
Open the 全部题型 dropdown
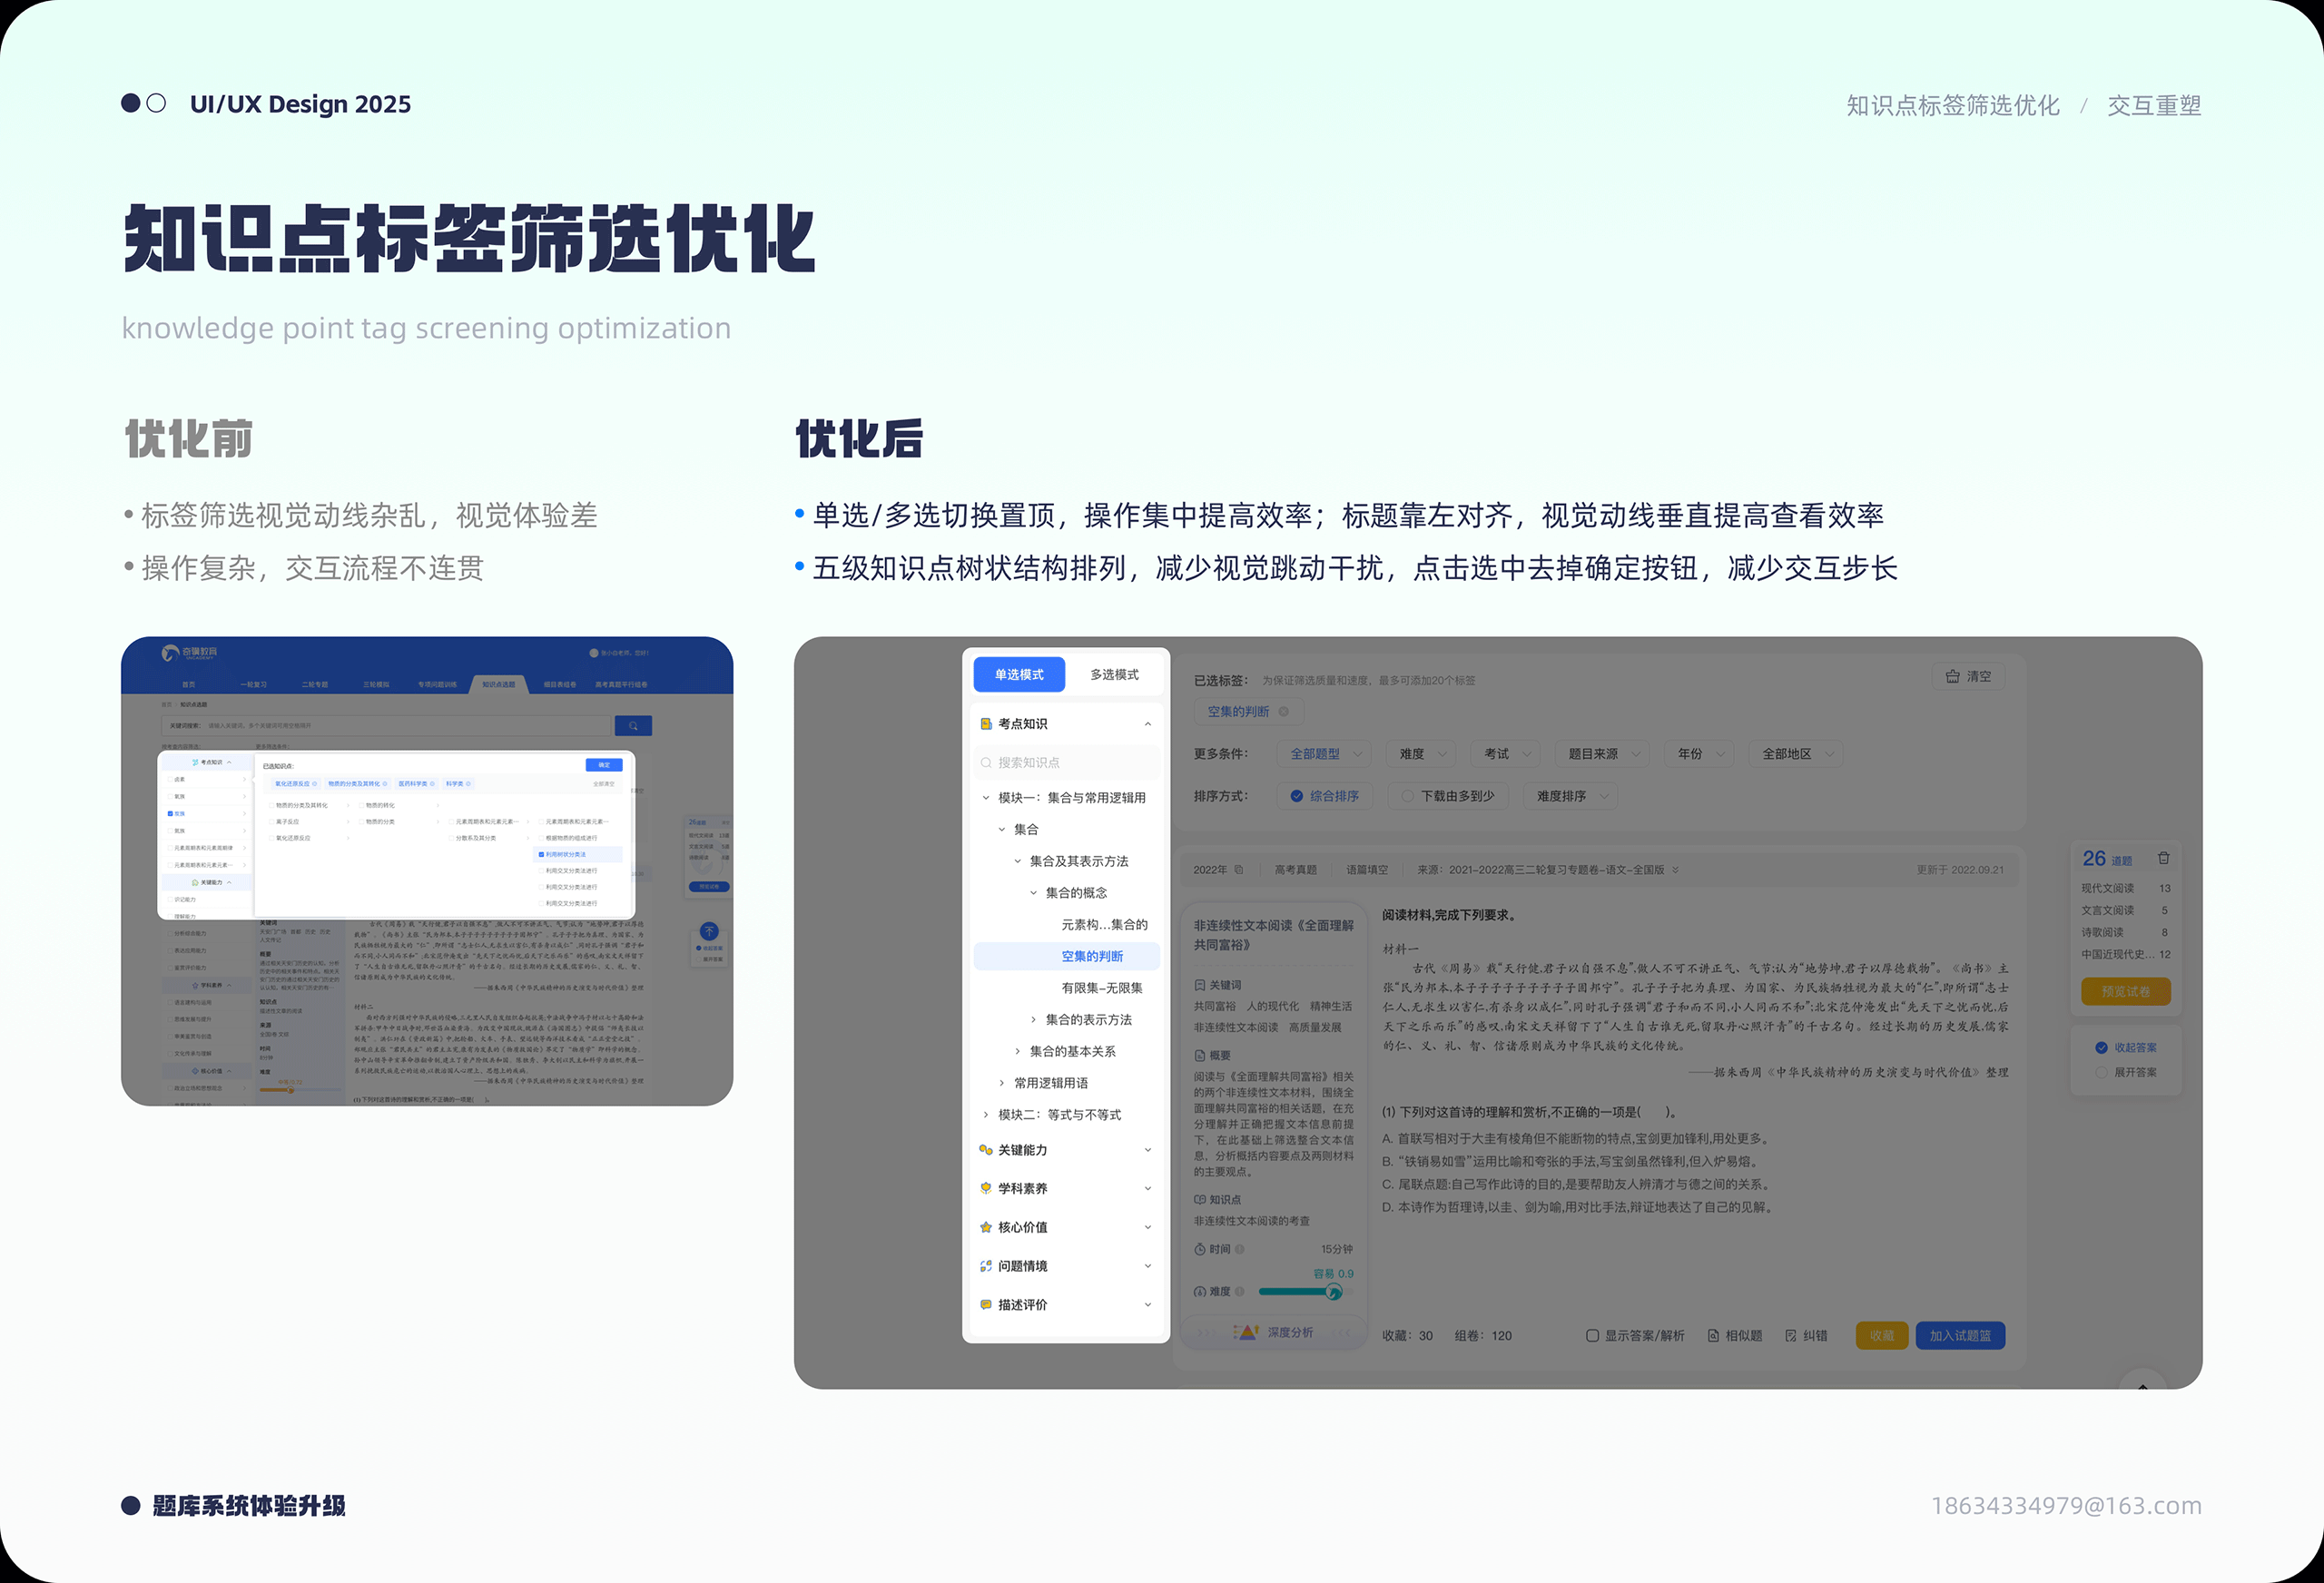pyautogui.click(x=1326, y=754)
